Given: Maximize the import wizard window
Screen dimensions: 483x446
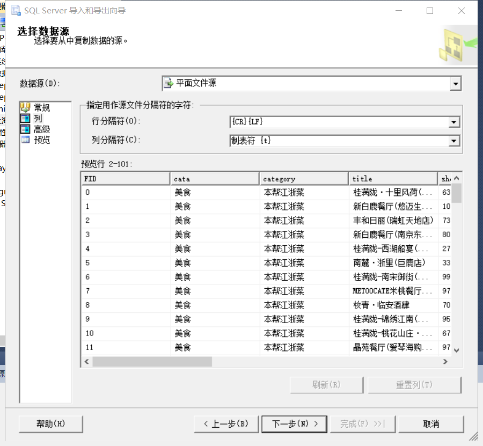Looking at the screenshot, I should point(430,11).
